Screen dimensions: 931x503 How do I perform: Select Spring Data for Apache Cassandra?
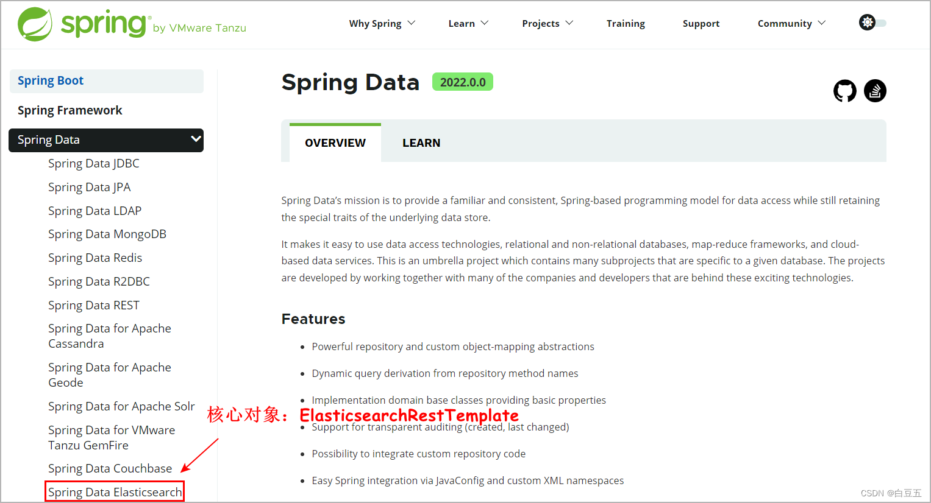110,336
